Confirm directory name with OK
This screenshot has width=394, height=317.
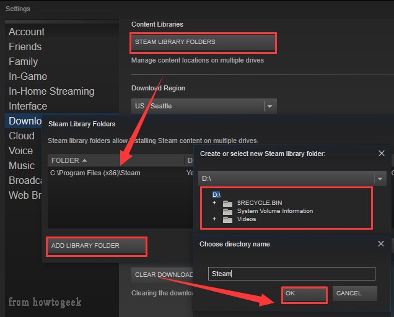(305, 295)
